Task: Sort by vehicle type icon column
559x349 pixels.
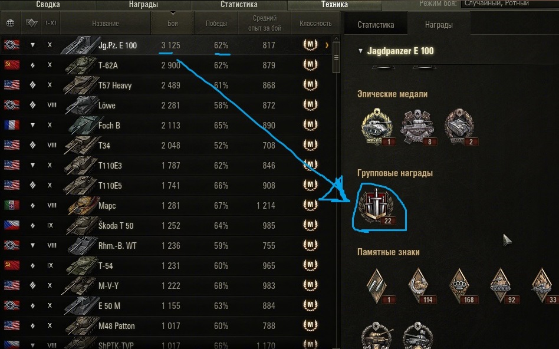Action: [32, 23]
